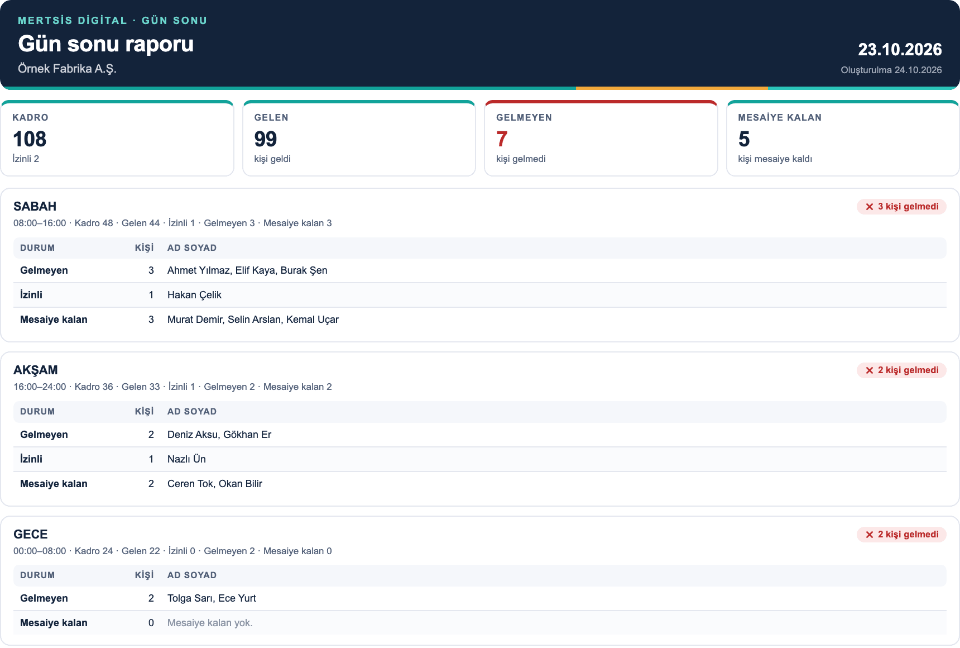Click 'İzinli 2' under KADRO card
Screen dimensions: 960x648
coord(26,159)
